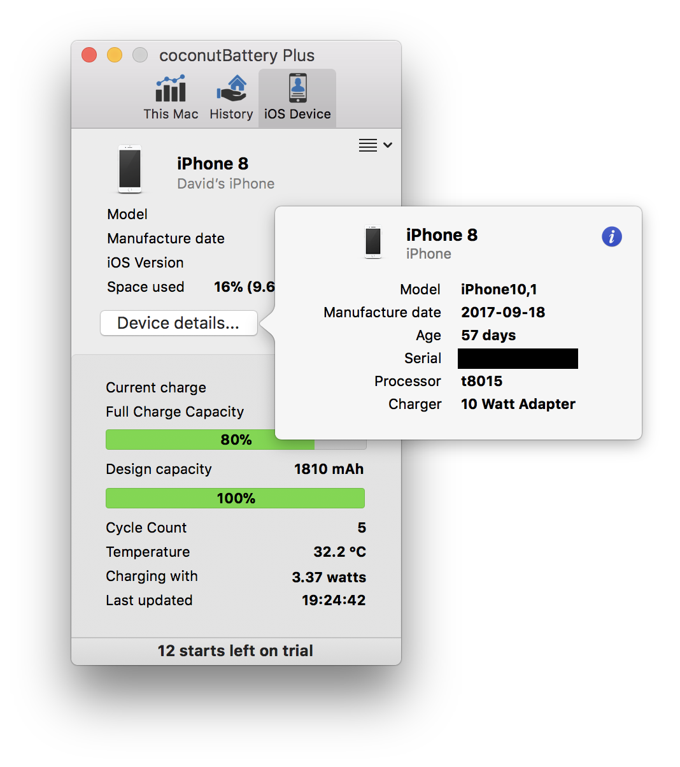Image resolution: width=680 pixels, height=767 pixels.
Task: Click the 16% space used value
Action: click(244, 287)
